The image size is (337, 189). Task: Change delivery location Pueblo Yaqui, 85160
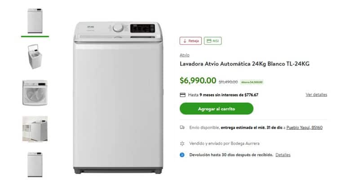(304, 127)
